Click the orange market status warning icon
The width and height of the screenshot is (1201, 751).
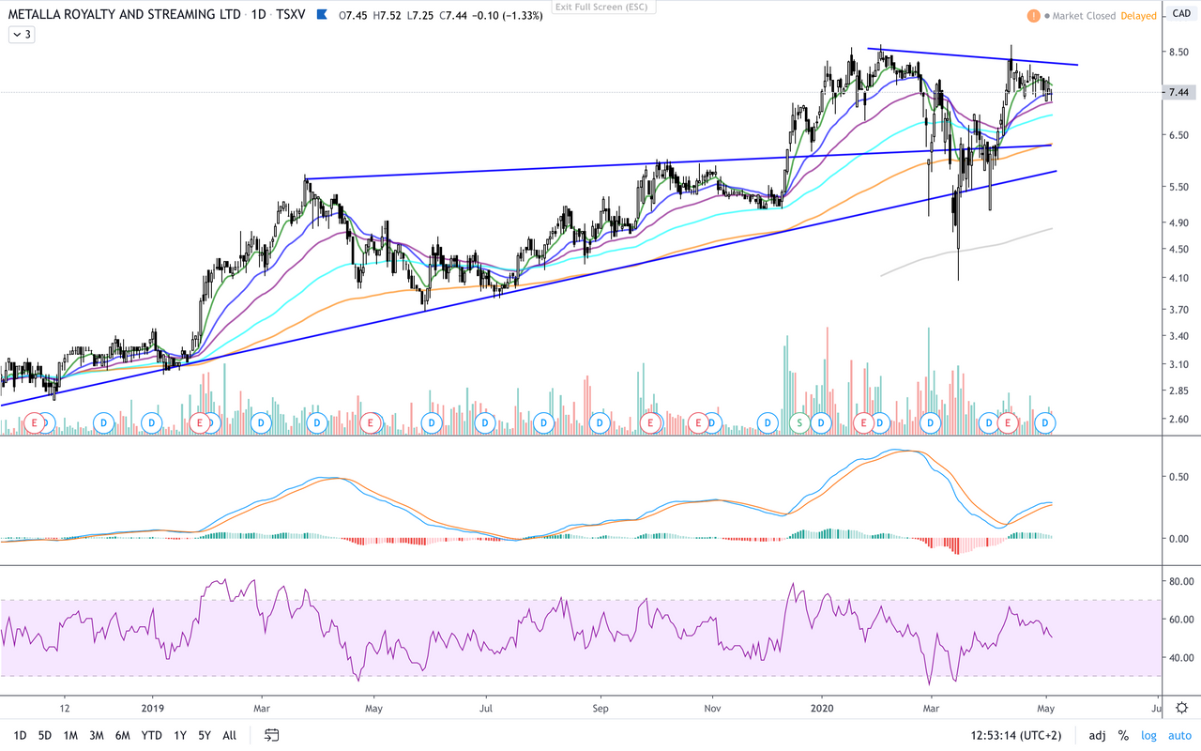1032,16
